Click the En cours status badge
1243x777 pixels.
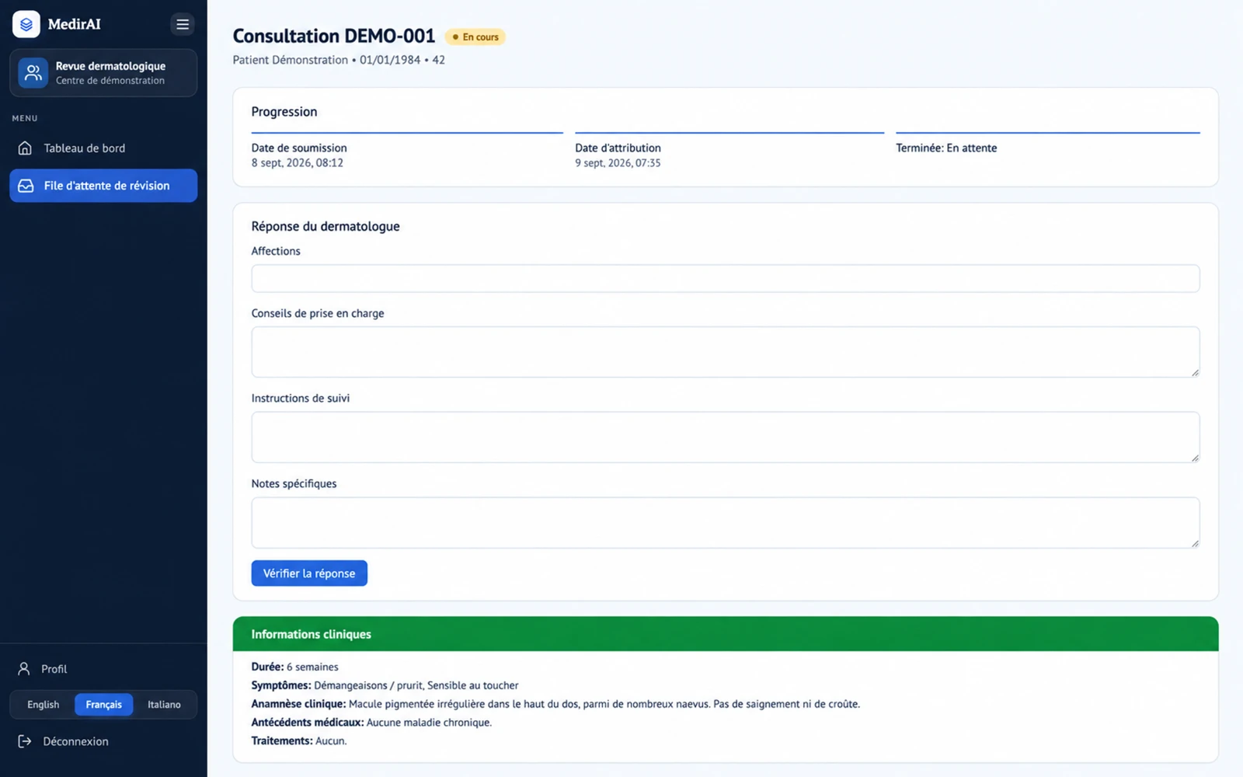[475, 37]
